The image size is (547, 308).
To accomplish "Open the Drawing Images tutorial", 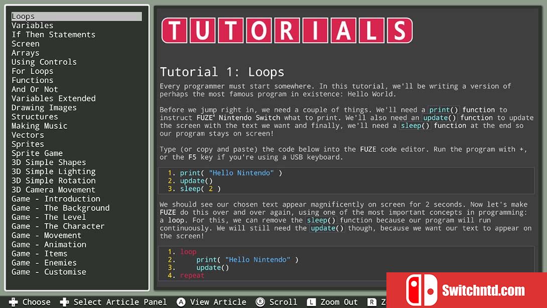I will point(44,108).
